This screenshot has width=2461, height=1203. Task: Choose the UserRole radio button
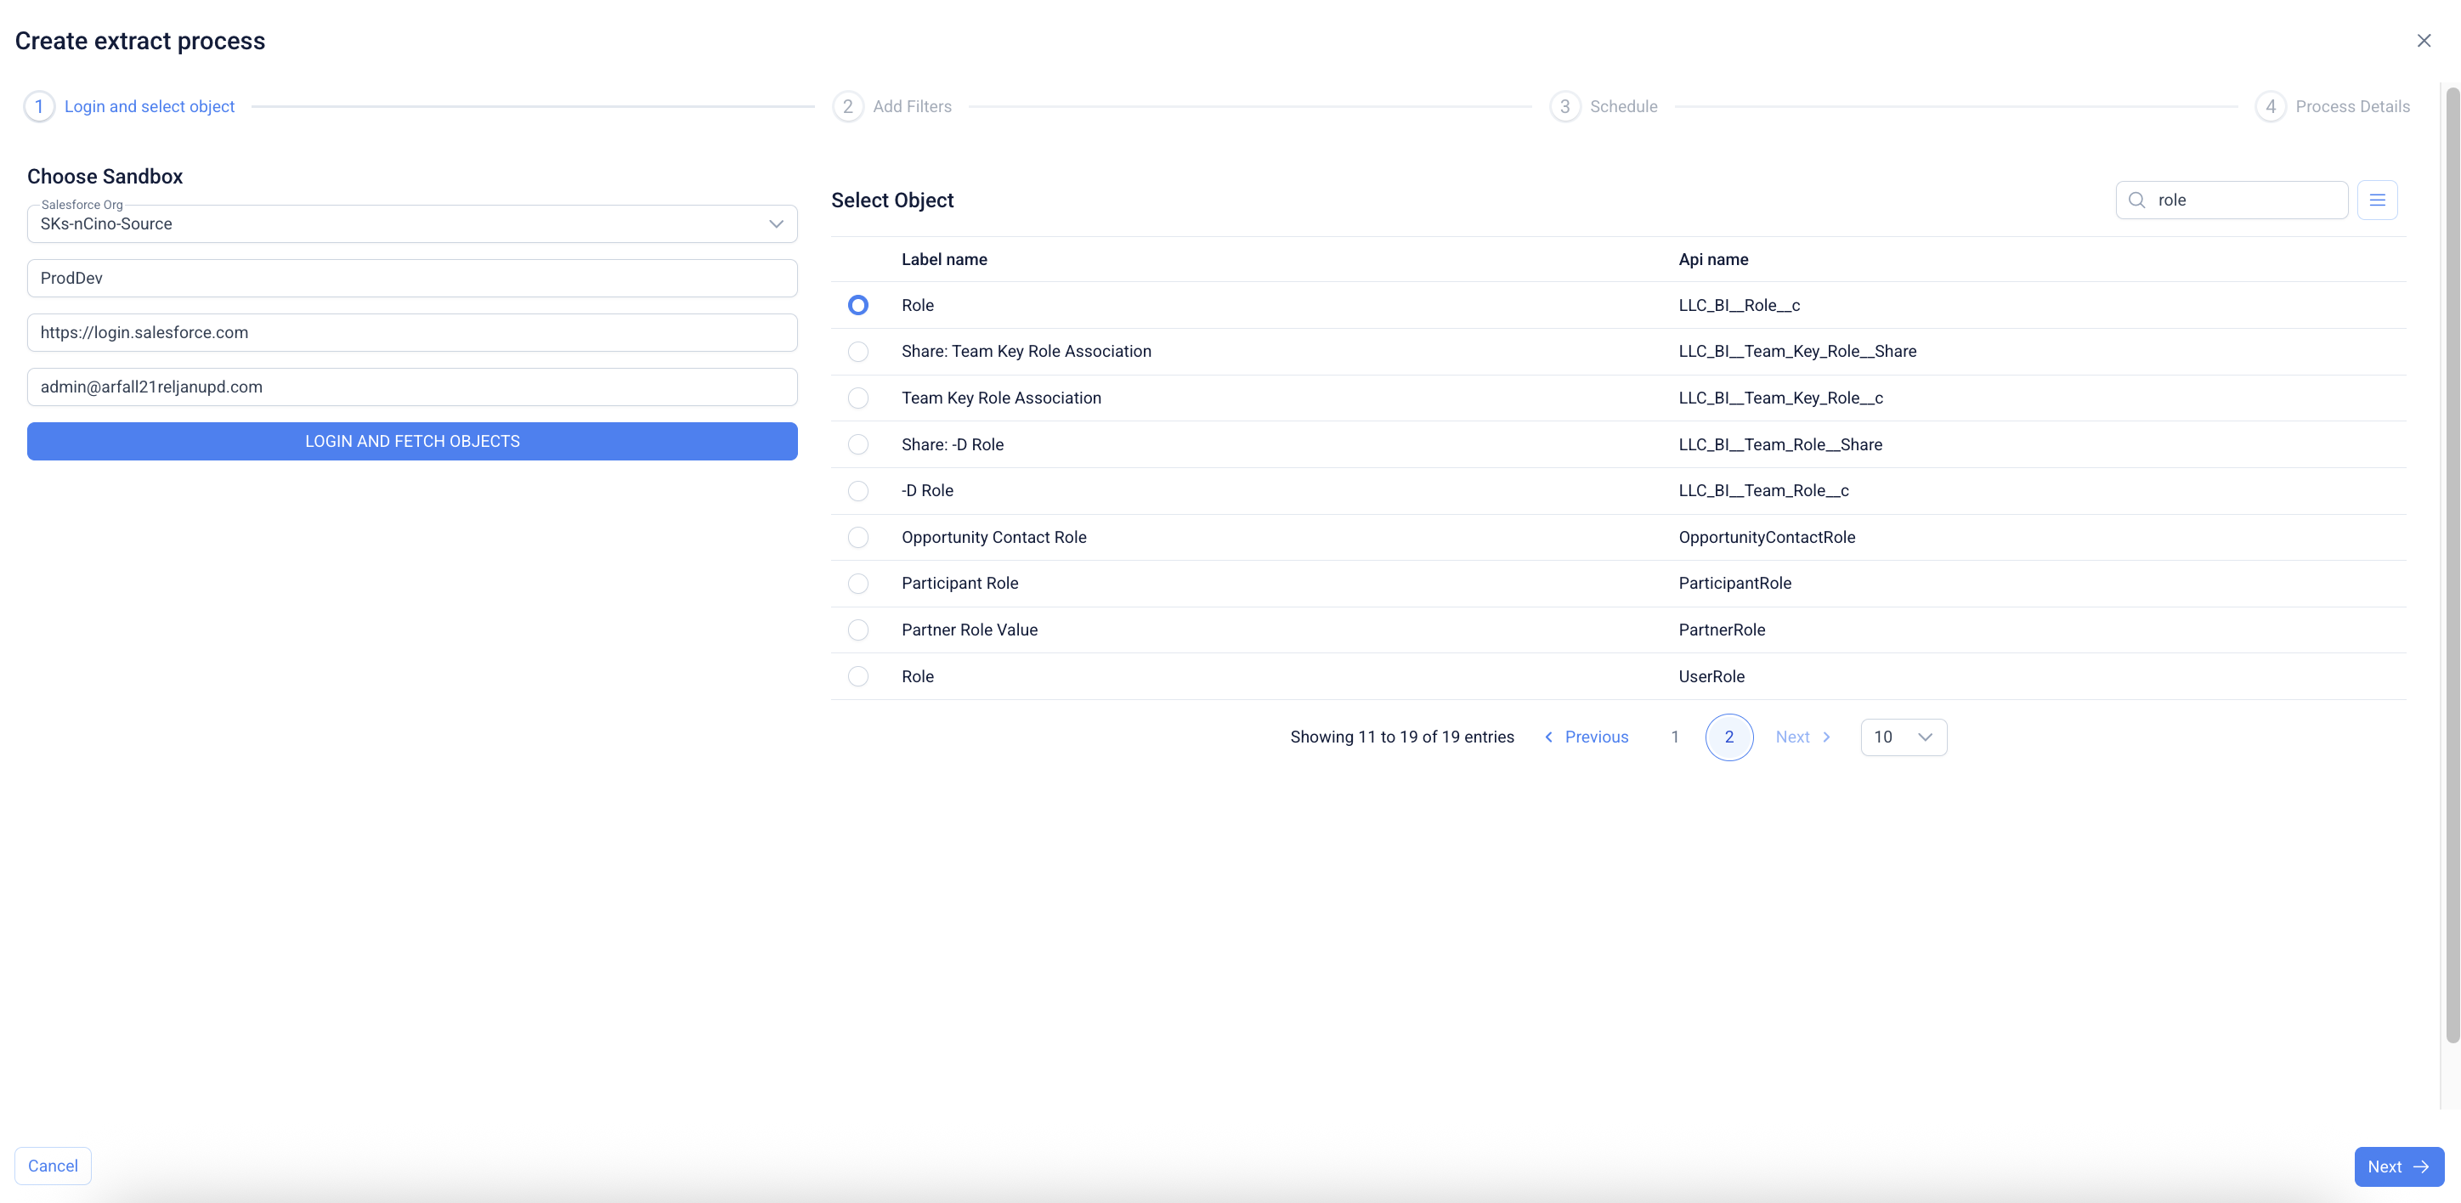coord(858,676)
